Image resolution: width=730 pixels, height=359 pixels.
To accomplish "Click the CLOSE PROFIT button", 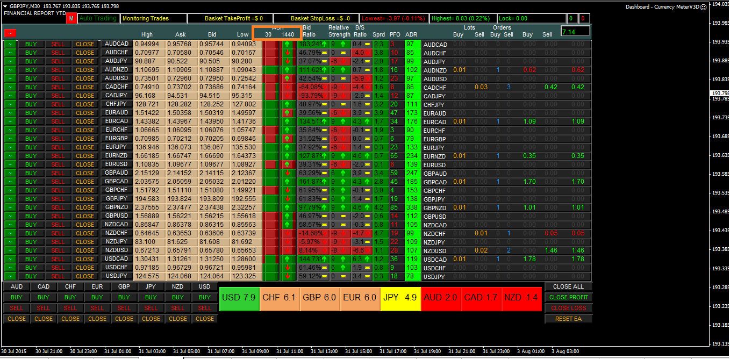I will coord(568,297).
